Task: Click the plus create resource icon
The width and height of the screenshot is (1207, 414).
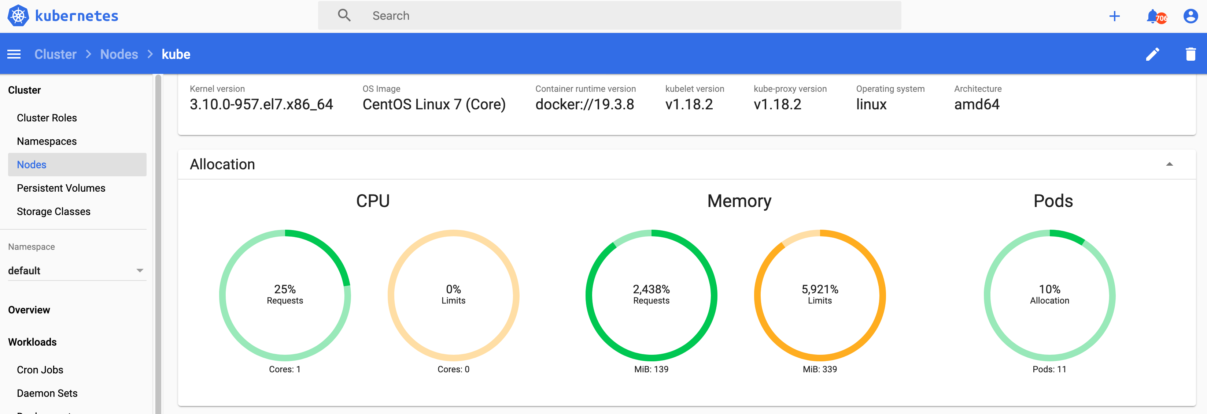Action: coord(1114,16)
